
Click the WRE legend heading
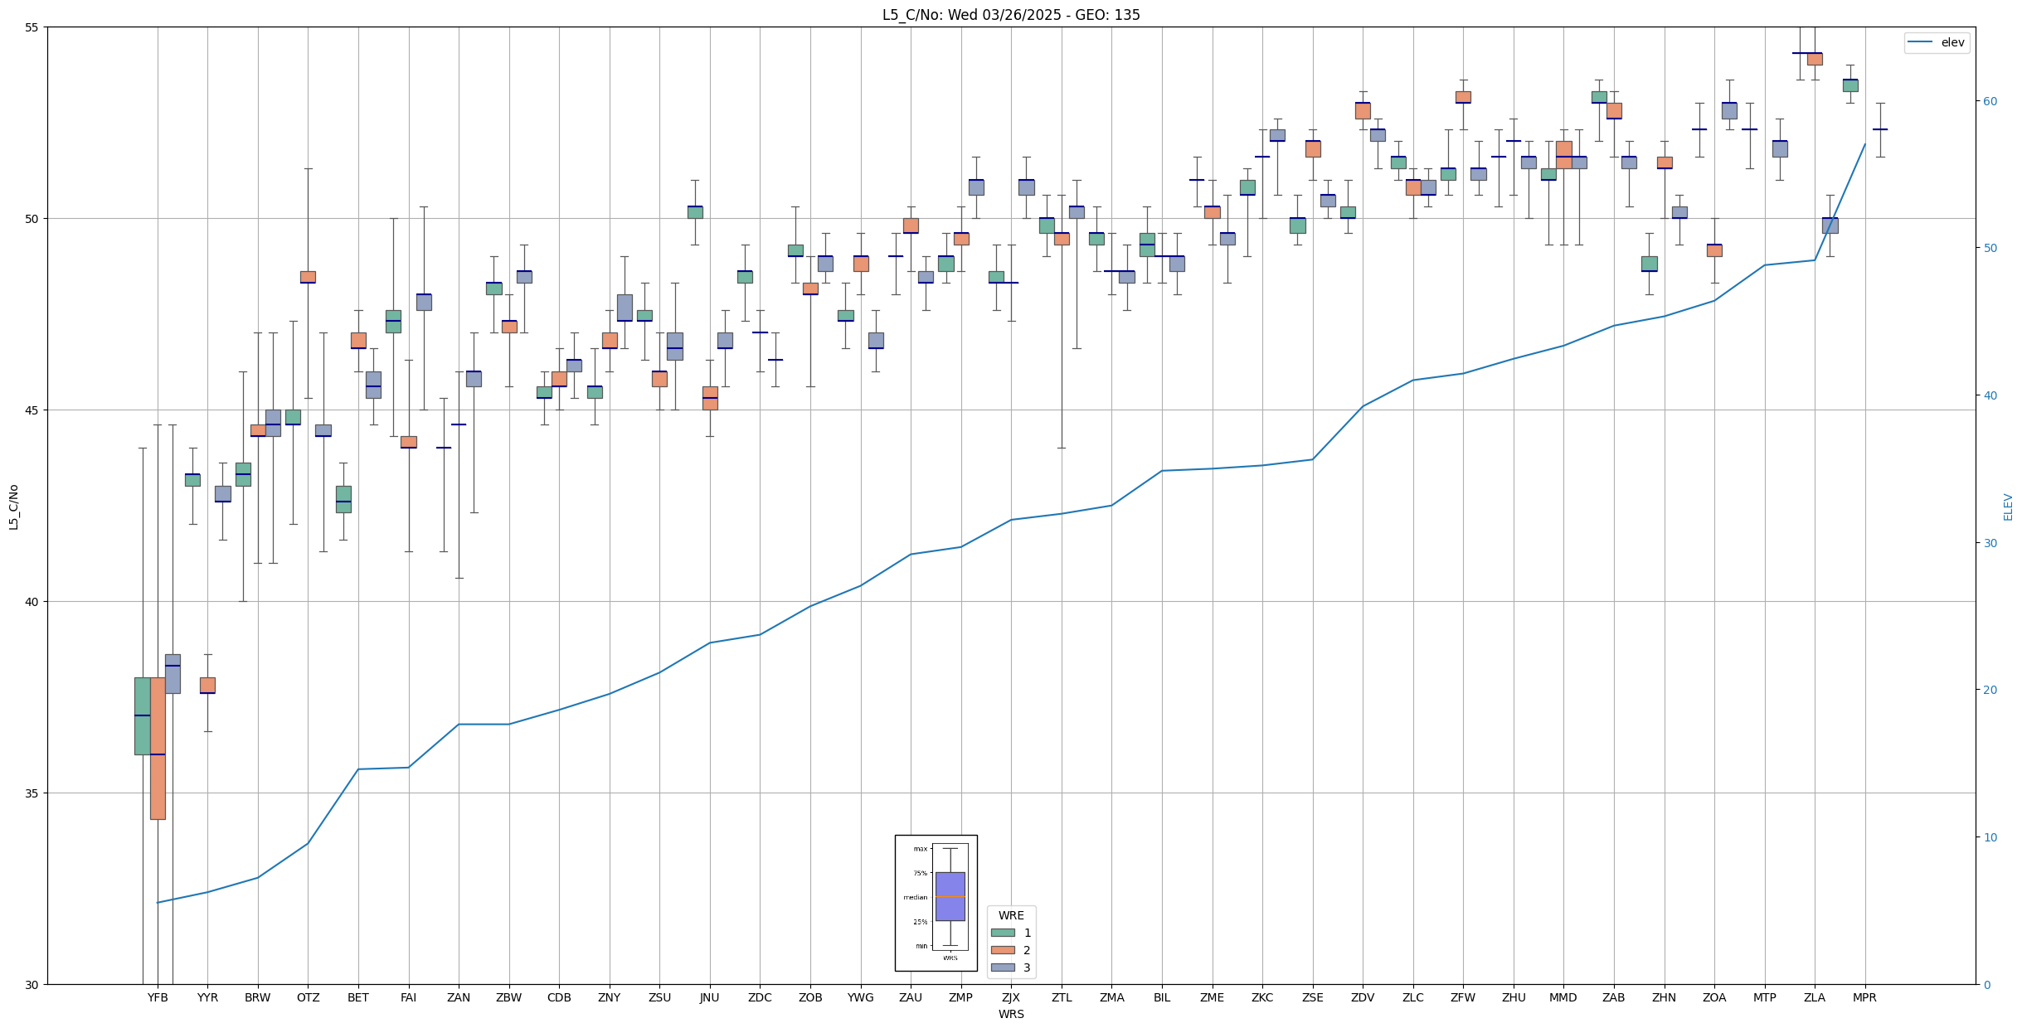[1011, 915]
